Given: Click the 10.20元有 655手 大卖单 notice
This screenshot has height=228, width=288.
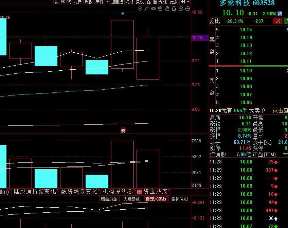Looking at the screenshot, I should tap(237, 110).
